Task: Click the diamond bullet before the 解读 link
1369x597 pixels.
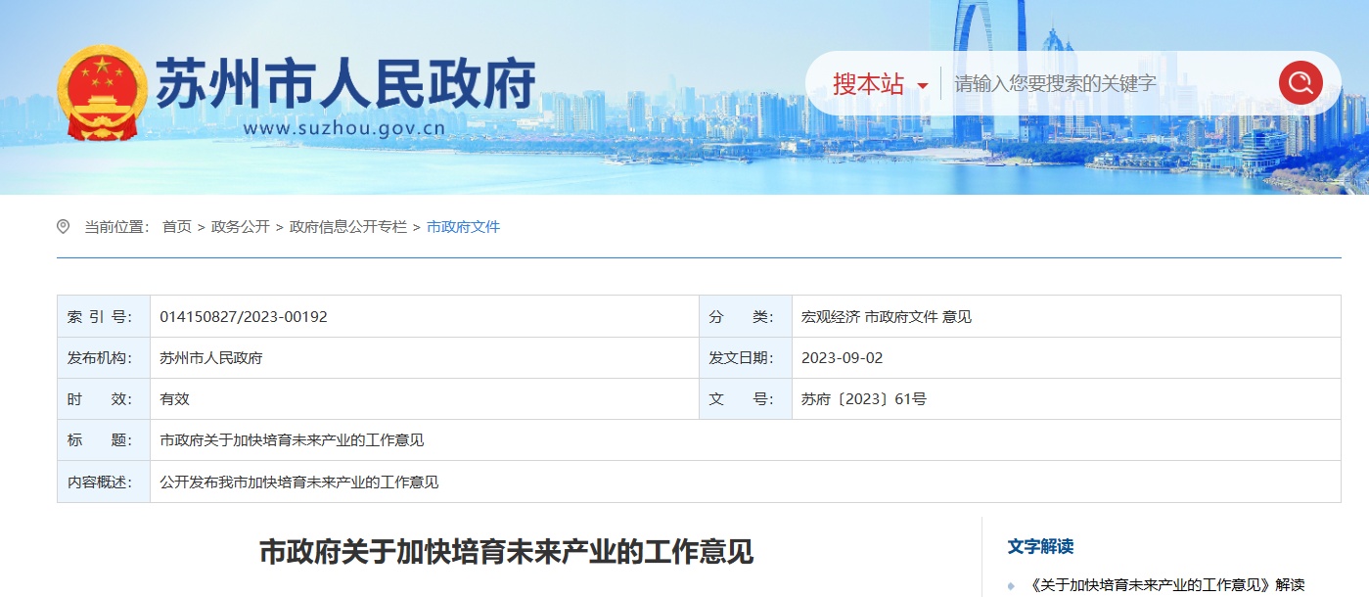Action: tap(1011, 585)
